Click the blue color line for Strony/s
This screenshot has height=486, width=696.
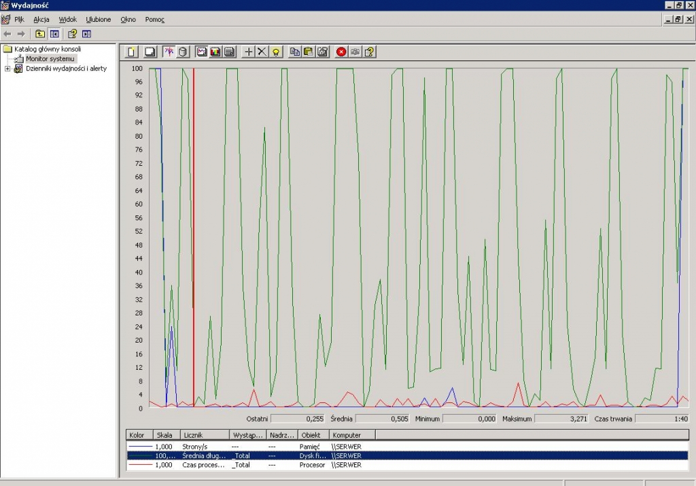pos(140,447)
